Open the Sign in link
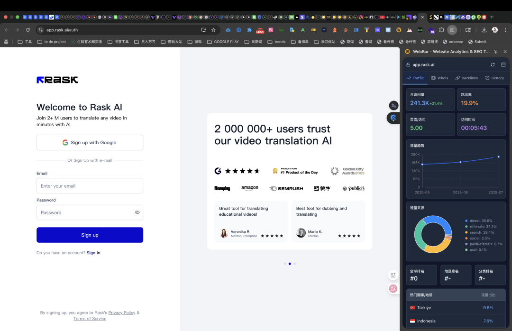 tap(93, 253)
